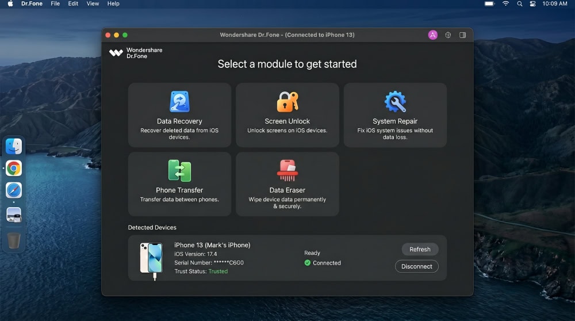The height and width of the screenshot is (321, 575).
Task: Click the "Ready" status label
Action: [312, 253]
